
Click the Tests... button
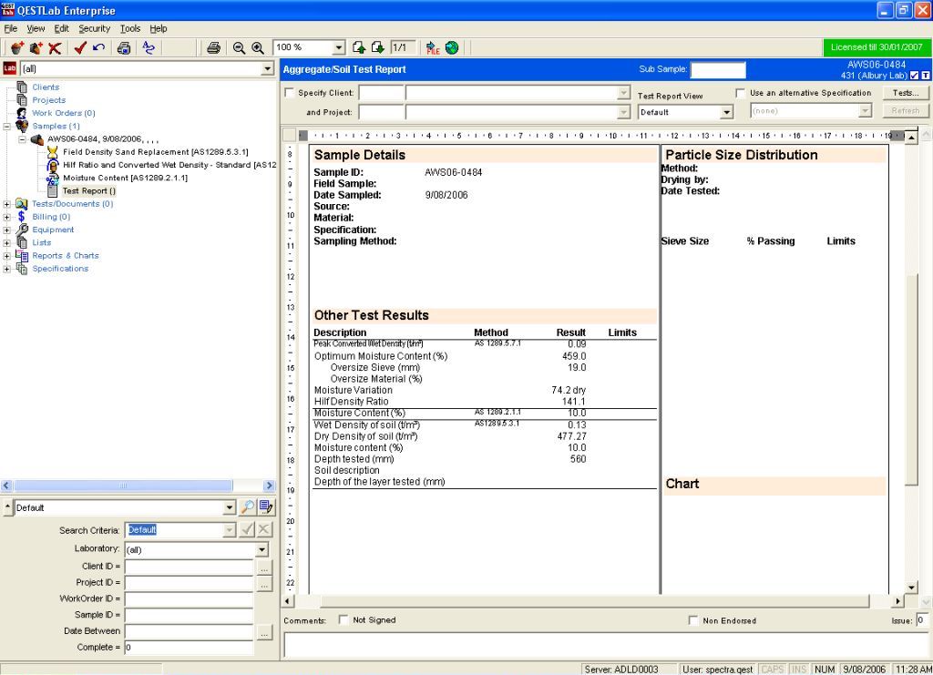point(905,93)
